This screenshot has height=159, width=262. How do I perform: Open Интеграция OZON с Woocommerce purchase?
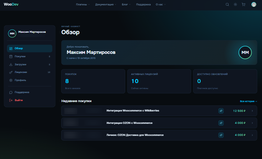click(x=159, y=123)
